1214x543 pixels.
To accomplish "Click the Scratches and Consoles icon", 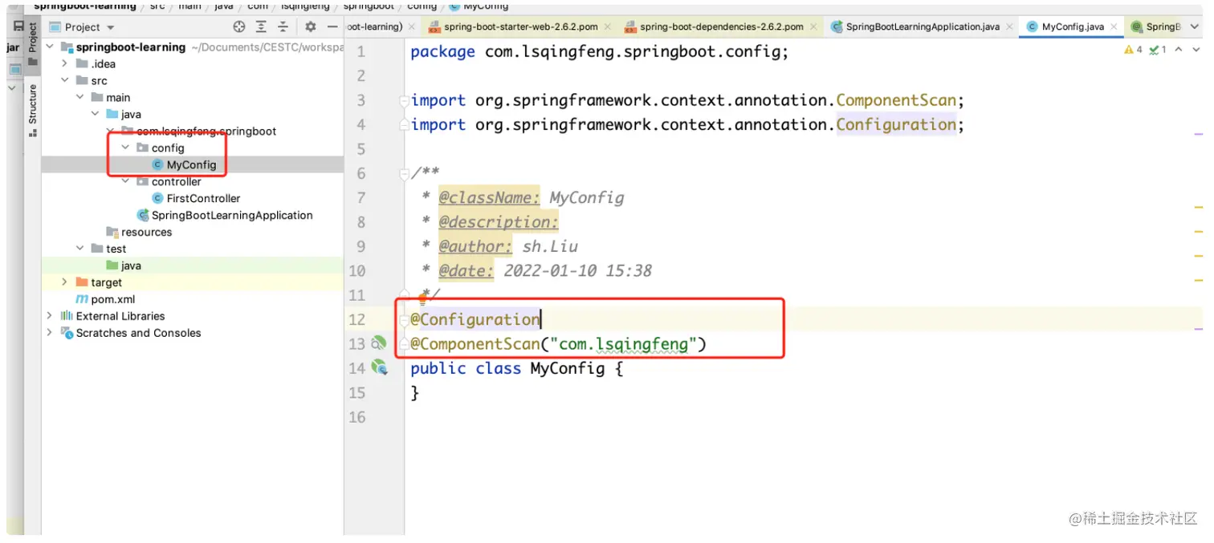I will coord(67,333).
